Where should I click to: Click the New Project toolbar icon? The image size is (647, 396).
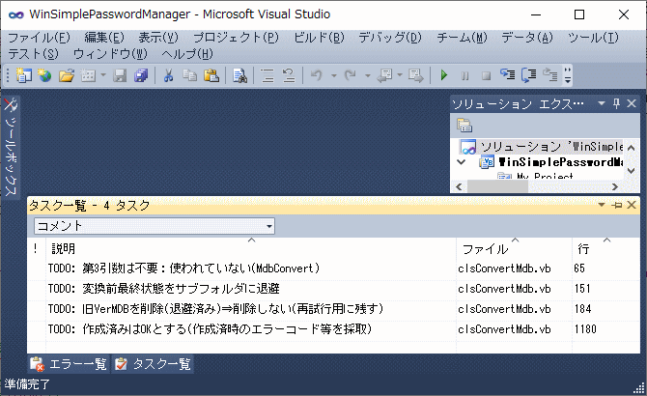click(23, 75)
